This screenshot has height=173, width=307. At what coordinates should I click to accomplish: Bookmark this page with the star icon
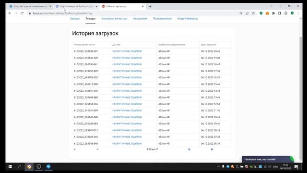point(253,13)
